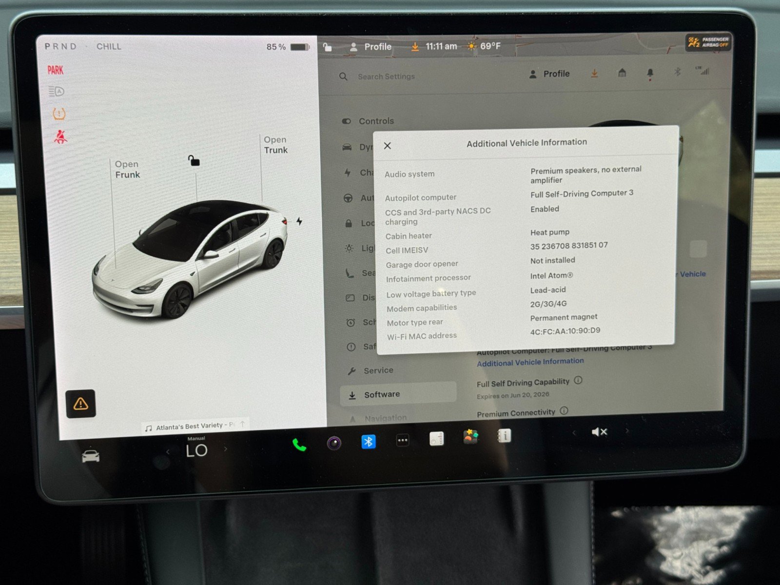This screenshot has width=780, height=585.
Task: Tap the software download arrow in status bar
Action: [595, 73]
